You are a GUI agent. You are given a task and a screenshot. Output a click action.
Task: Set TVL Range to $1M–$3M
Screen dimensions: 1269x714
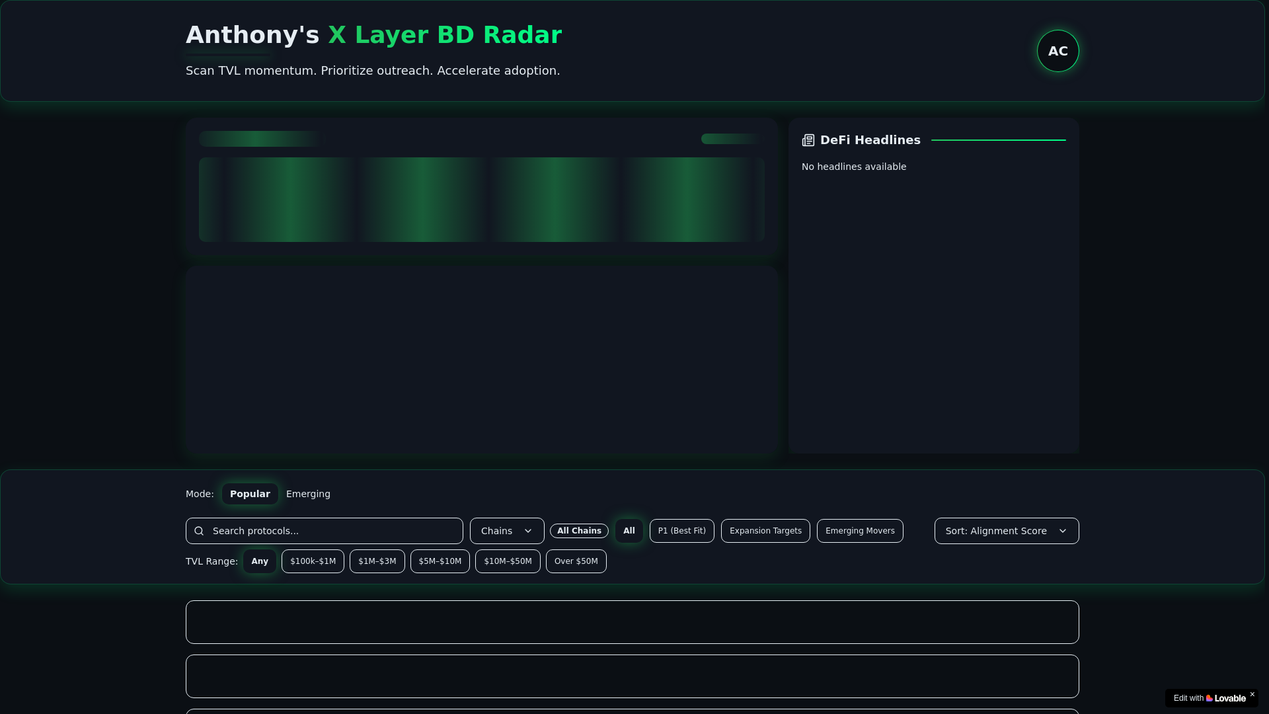click(377, 561)
